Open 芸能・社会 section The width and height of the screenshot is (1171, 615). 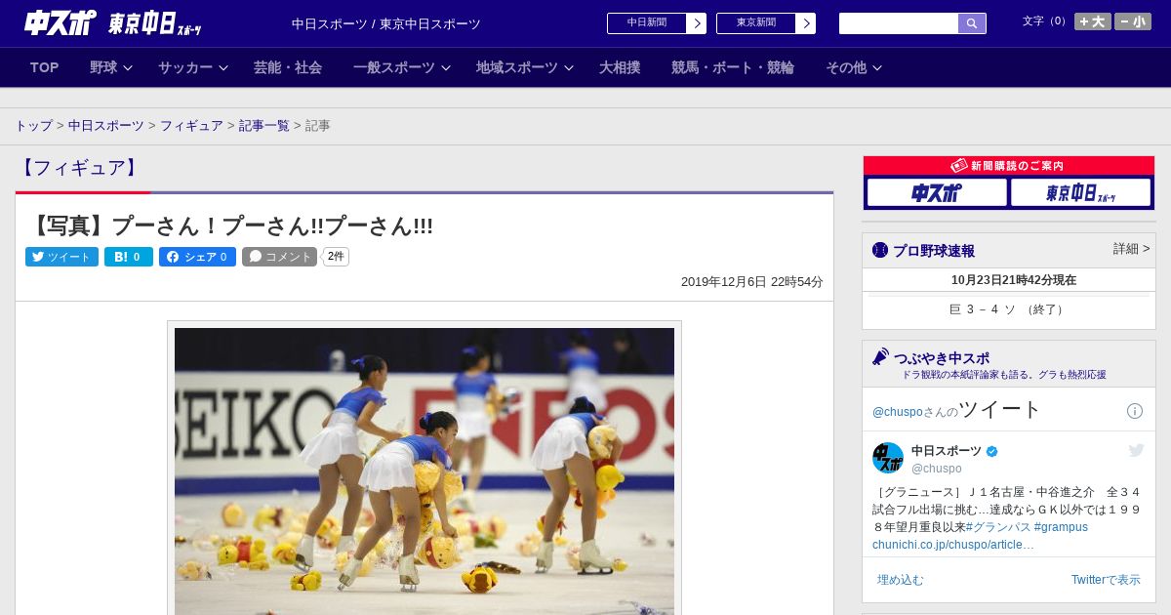click(288, 67)
